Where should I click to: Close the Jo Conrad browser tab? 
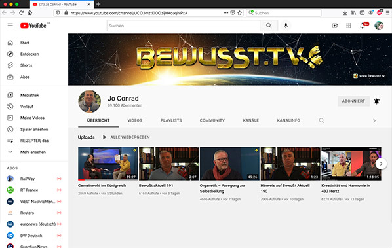(x=88, y=4)
